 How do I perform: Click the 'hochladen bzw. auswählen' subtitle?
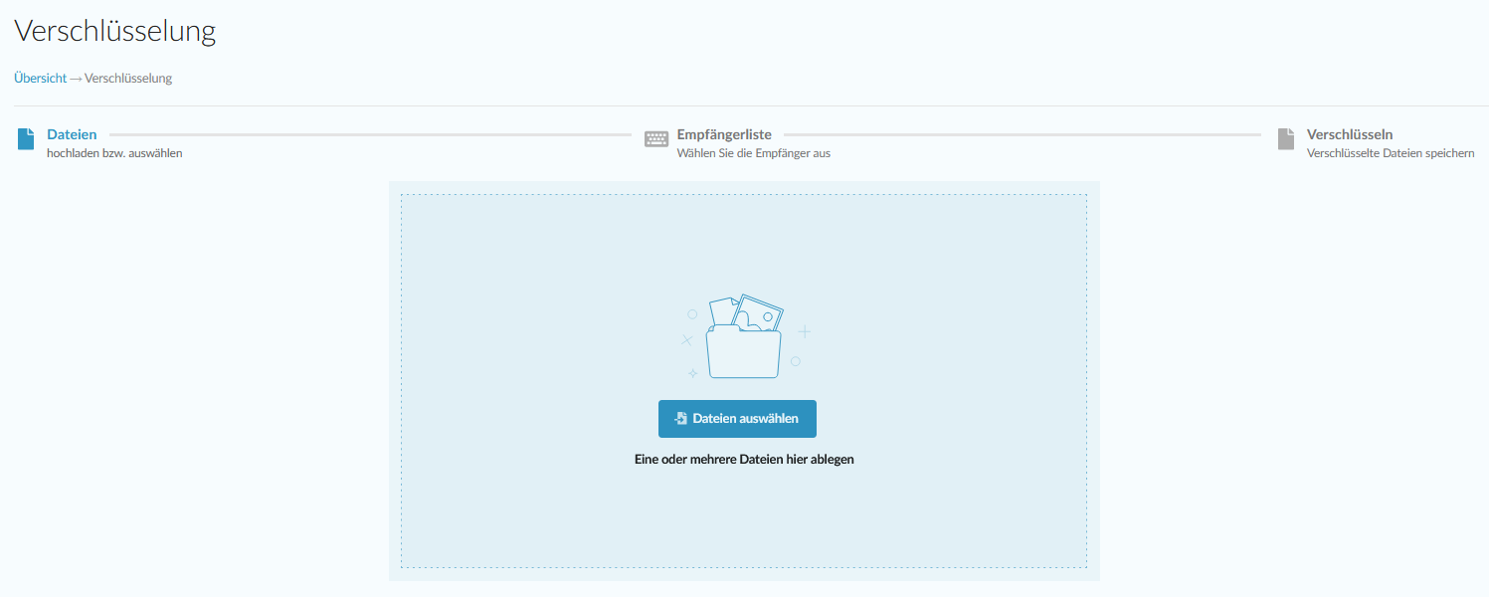pyautogui.click(x=114, y=153)
